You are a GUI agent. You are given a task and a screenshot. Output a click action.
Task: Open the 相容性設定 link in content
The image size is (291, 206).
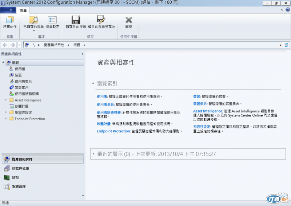coord(202,127)
